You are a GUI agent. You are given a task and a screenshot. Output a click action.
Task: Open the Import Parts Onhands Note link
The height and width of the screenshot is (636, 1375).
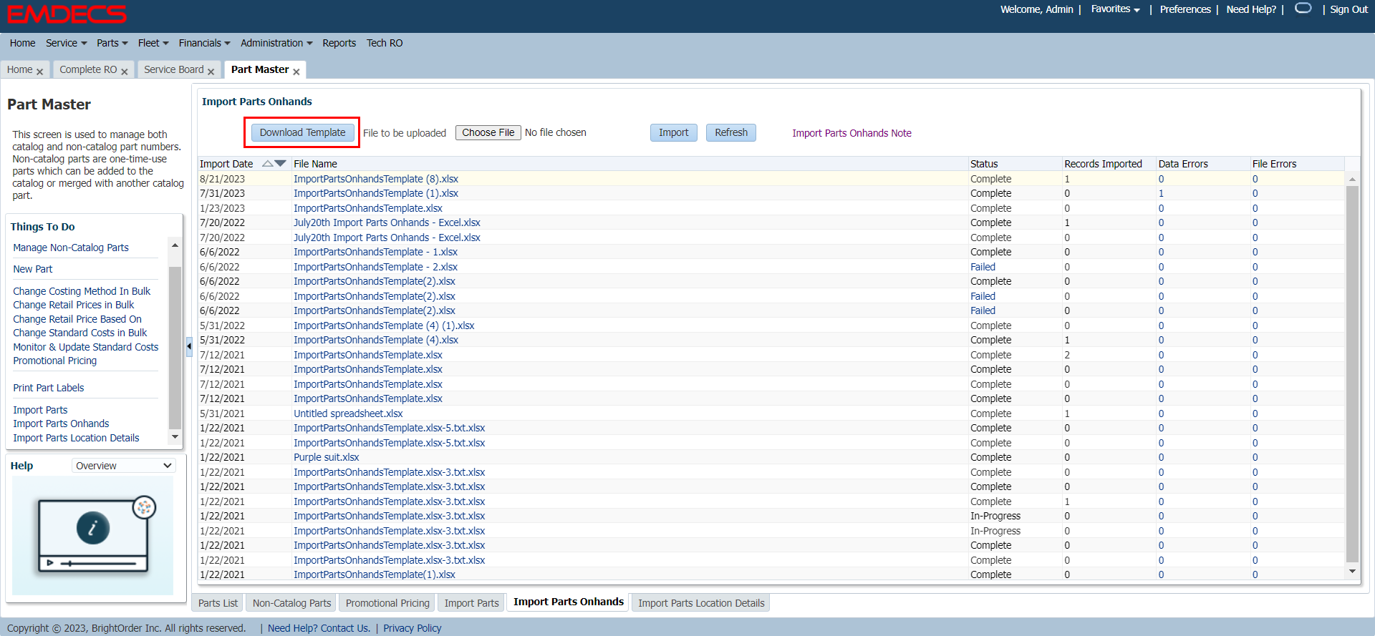[x=851, y=133]
